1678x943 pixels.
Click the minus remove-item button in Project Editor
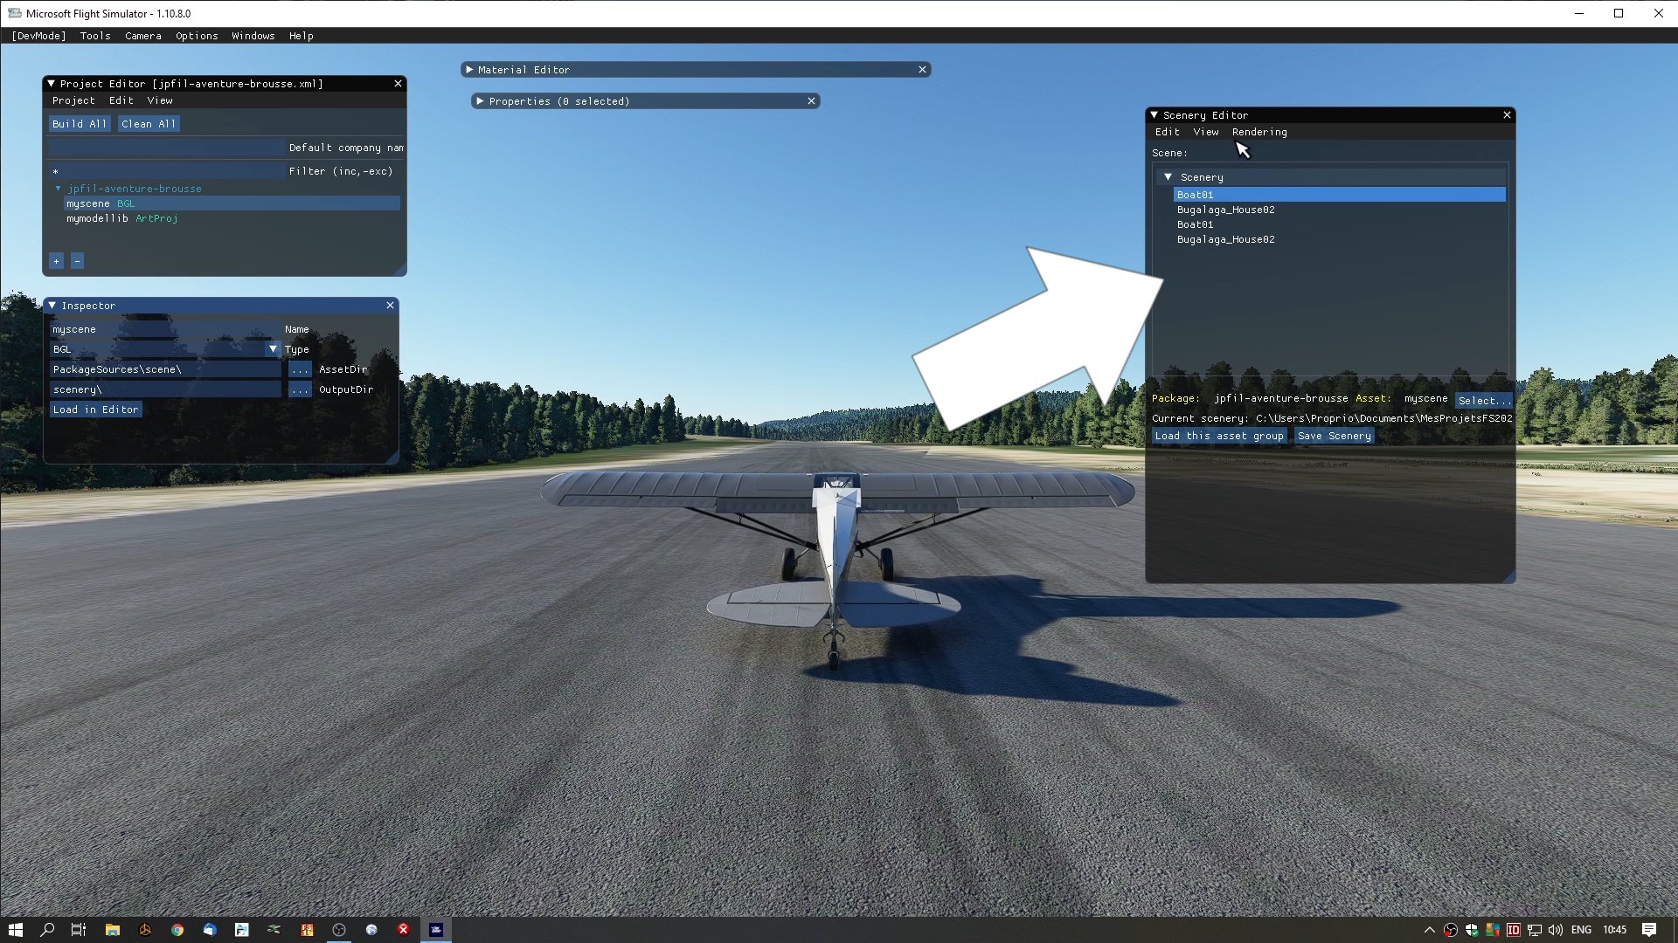[77, 261]
